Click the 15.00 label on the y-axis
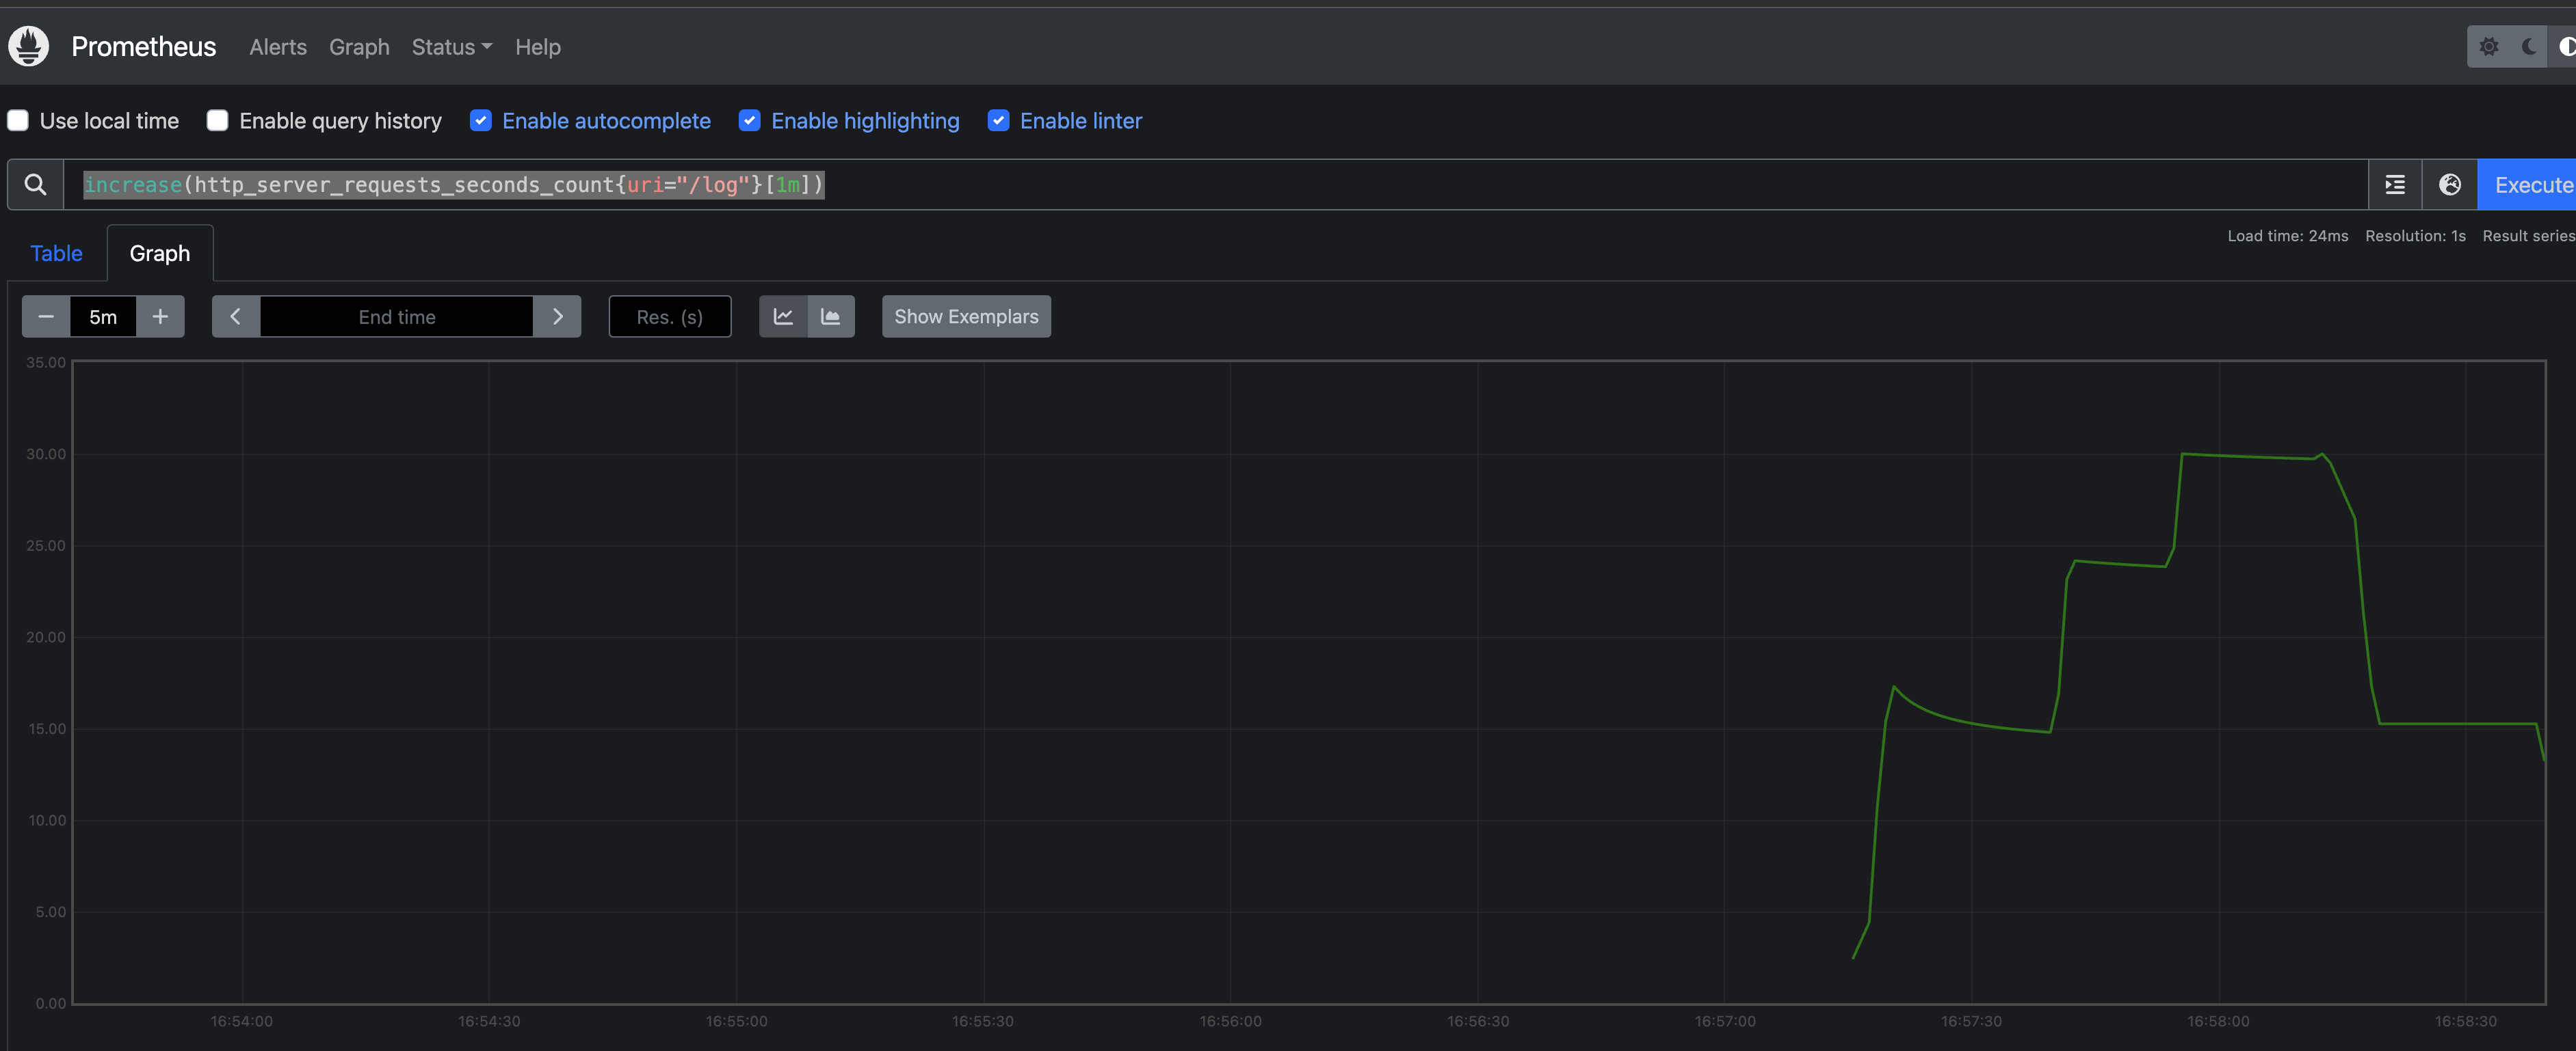This screenshot has height=1051, width=2576. point(46,728)
